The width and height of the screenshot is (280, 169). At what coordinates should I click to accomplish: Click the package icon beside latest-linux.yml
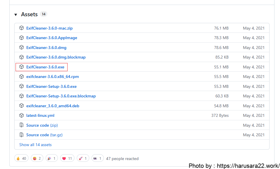tap(22, 115)
